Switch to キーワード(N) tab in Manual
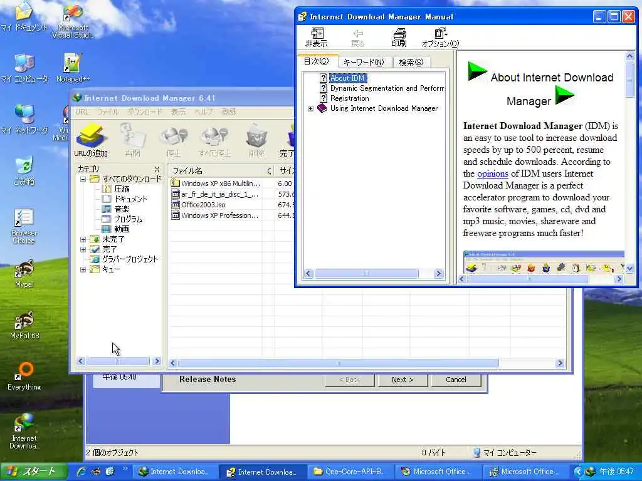642x481 pixels. (x=364, y=62)
